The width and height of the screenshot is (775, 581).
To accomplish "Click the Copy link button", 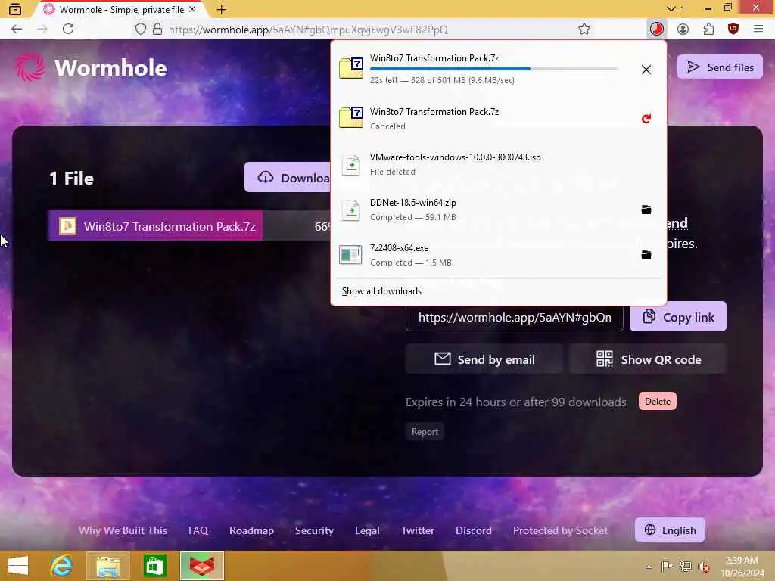I will (677, 317).
